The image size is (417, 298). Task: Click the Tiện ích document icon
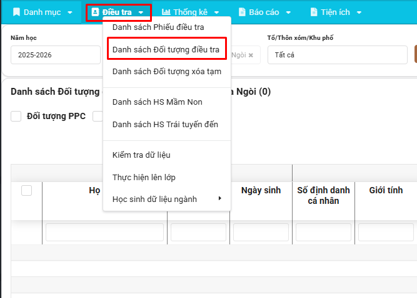point(314,12)
